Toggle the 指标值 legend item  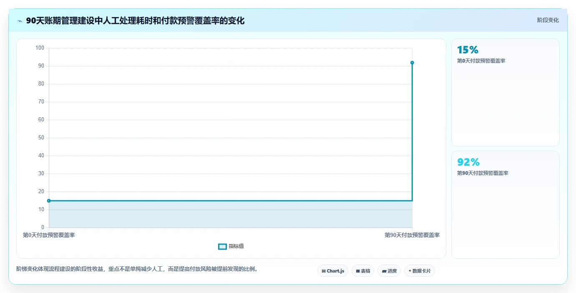(x=231, y=246)
